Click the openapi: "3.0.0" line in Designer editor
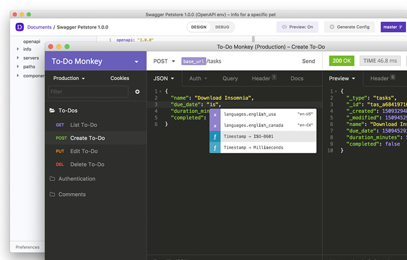407x260 pixels. [x=135, y=40]
